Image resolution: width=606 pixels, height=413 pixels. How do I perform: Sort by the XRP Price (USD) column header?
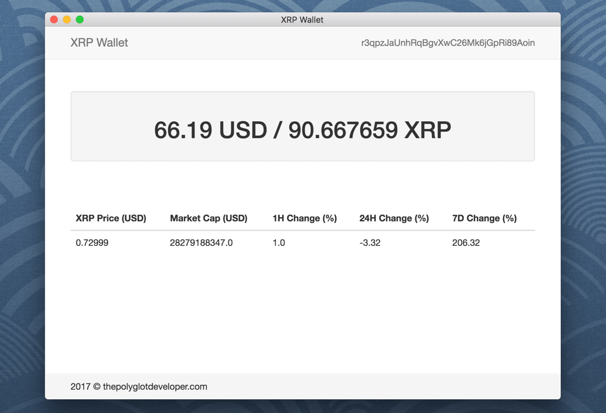(x=110, y=218)
